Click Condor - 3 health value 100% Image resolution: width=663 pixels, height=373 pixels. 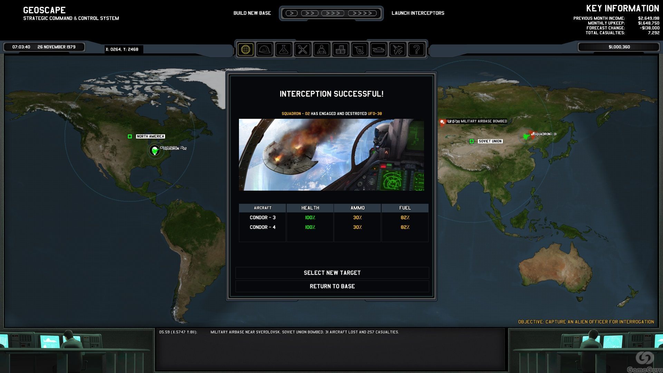click(310, 218)
